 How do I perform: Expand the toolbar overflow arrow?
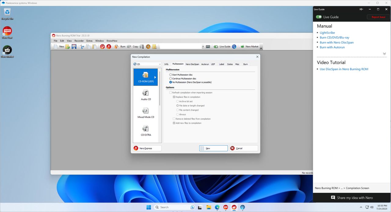[x=261, y=48]
